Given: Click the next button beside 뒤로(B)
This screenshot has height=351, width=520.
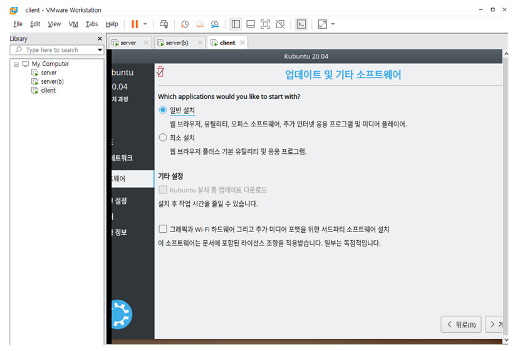Looking at the screenshot, I should pos(494,325).
